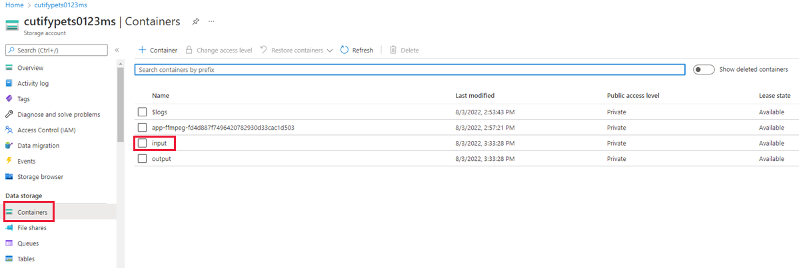Click Private access level in output row
This screenshot has height=268, width=799.
tap(616, 159)
